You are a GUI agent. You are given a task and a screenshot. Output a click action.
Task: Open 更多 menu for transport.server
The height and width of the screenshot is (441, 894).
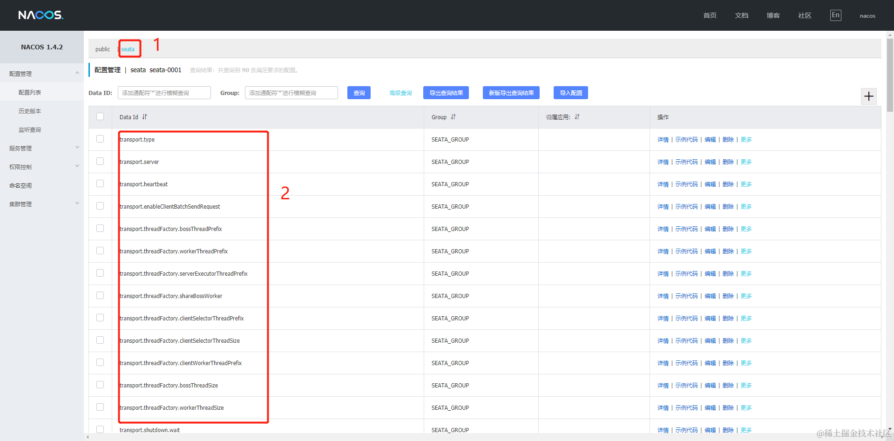[x=746, y=162]
